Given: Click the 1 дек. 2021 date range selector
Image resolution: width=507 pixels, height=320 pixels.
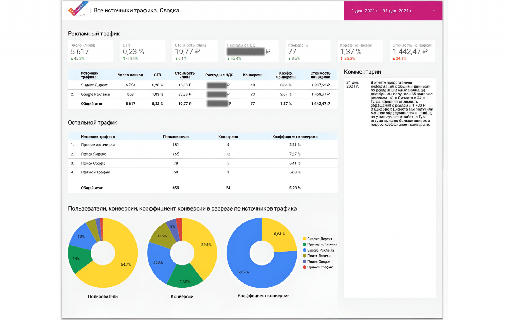Looking at the screenshot, I should (x=382, y=11).
